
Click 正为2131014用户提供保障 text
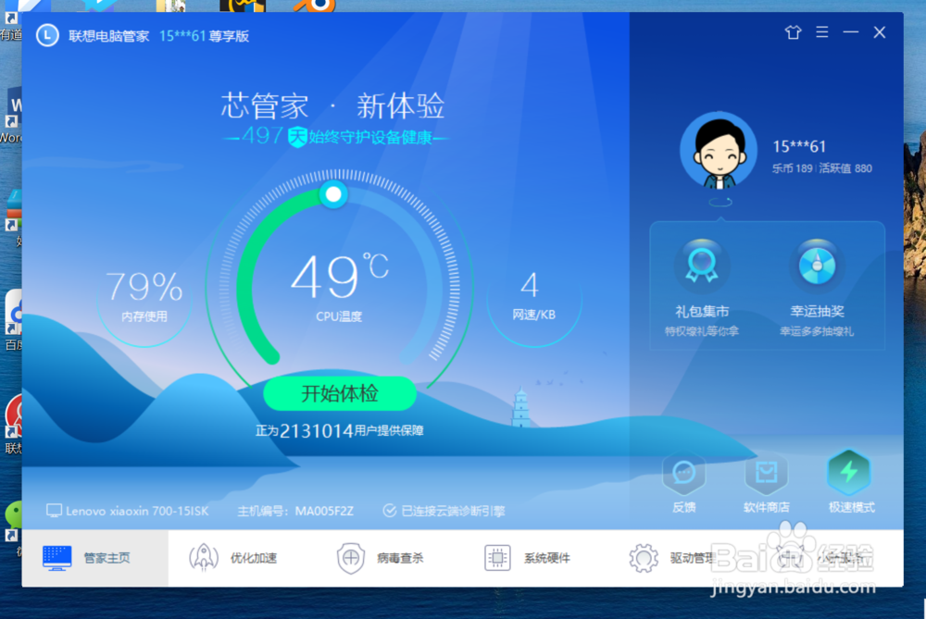[340, 431]
